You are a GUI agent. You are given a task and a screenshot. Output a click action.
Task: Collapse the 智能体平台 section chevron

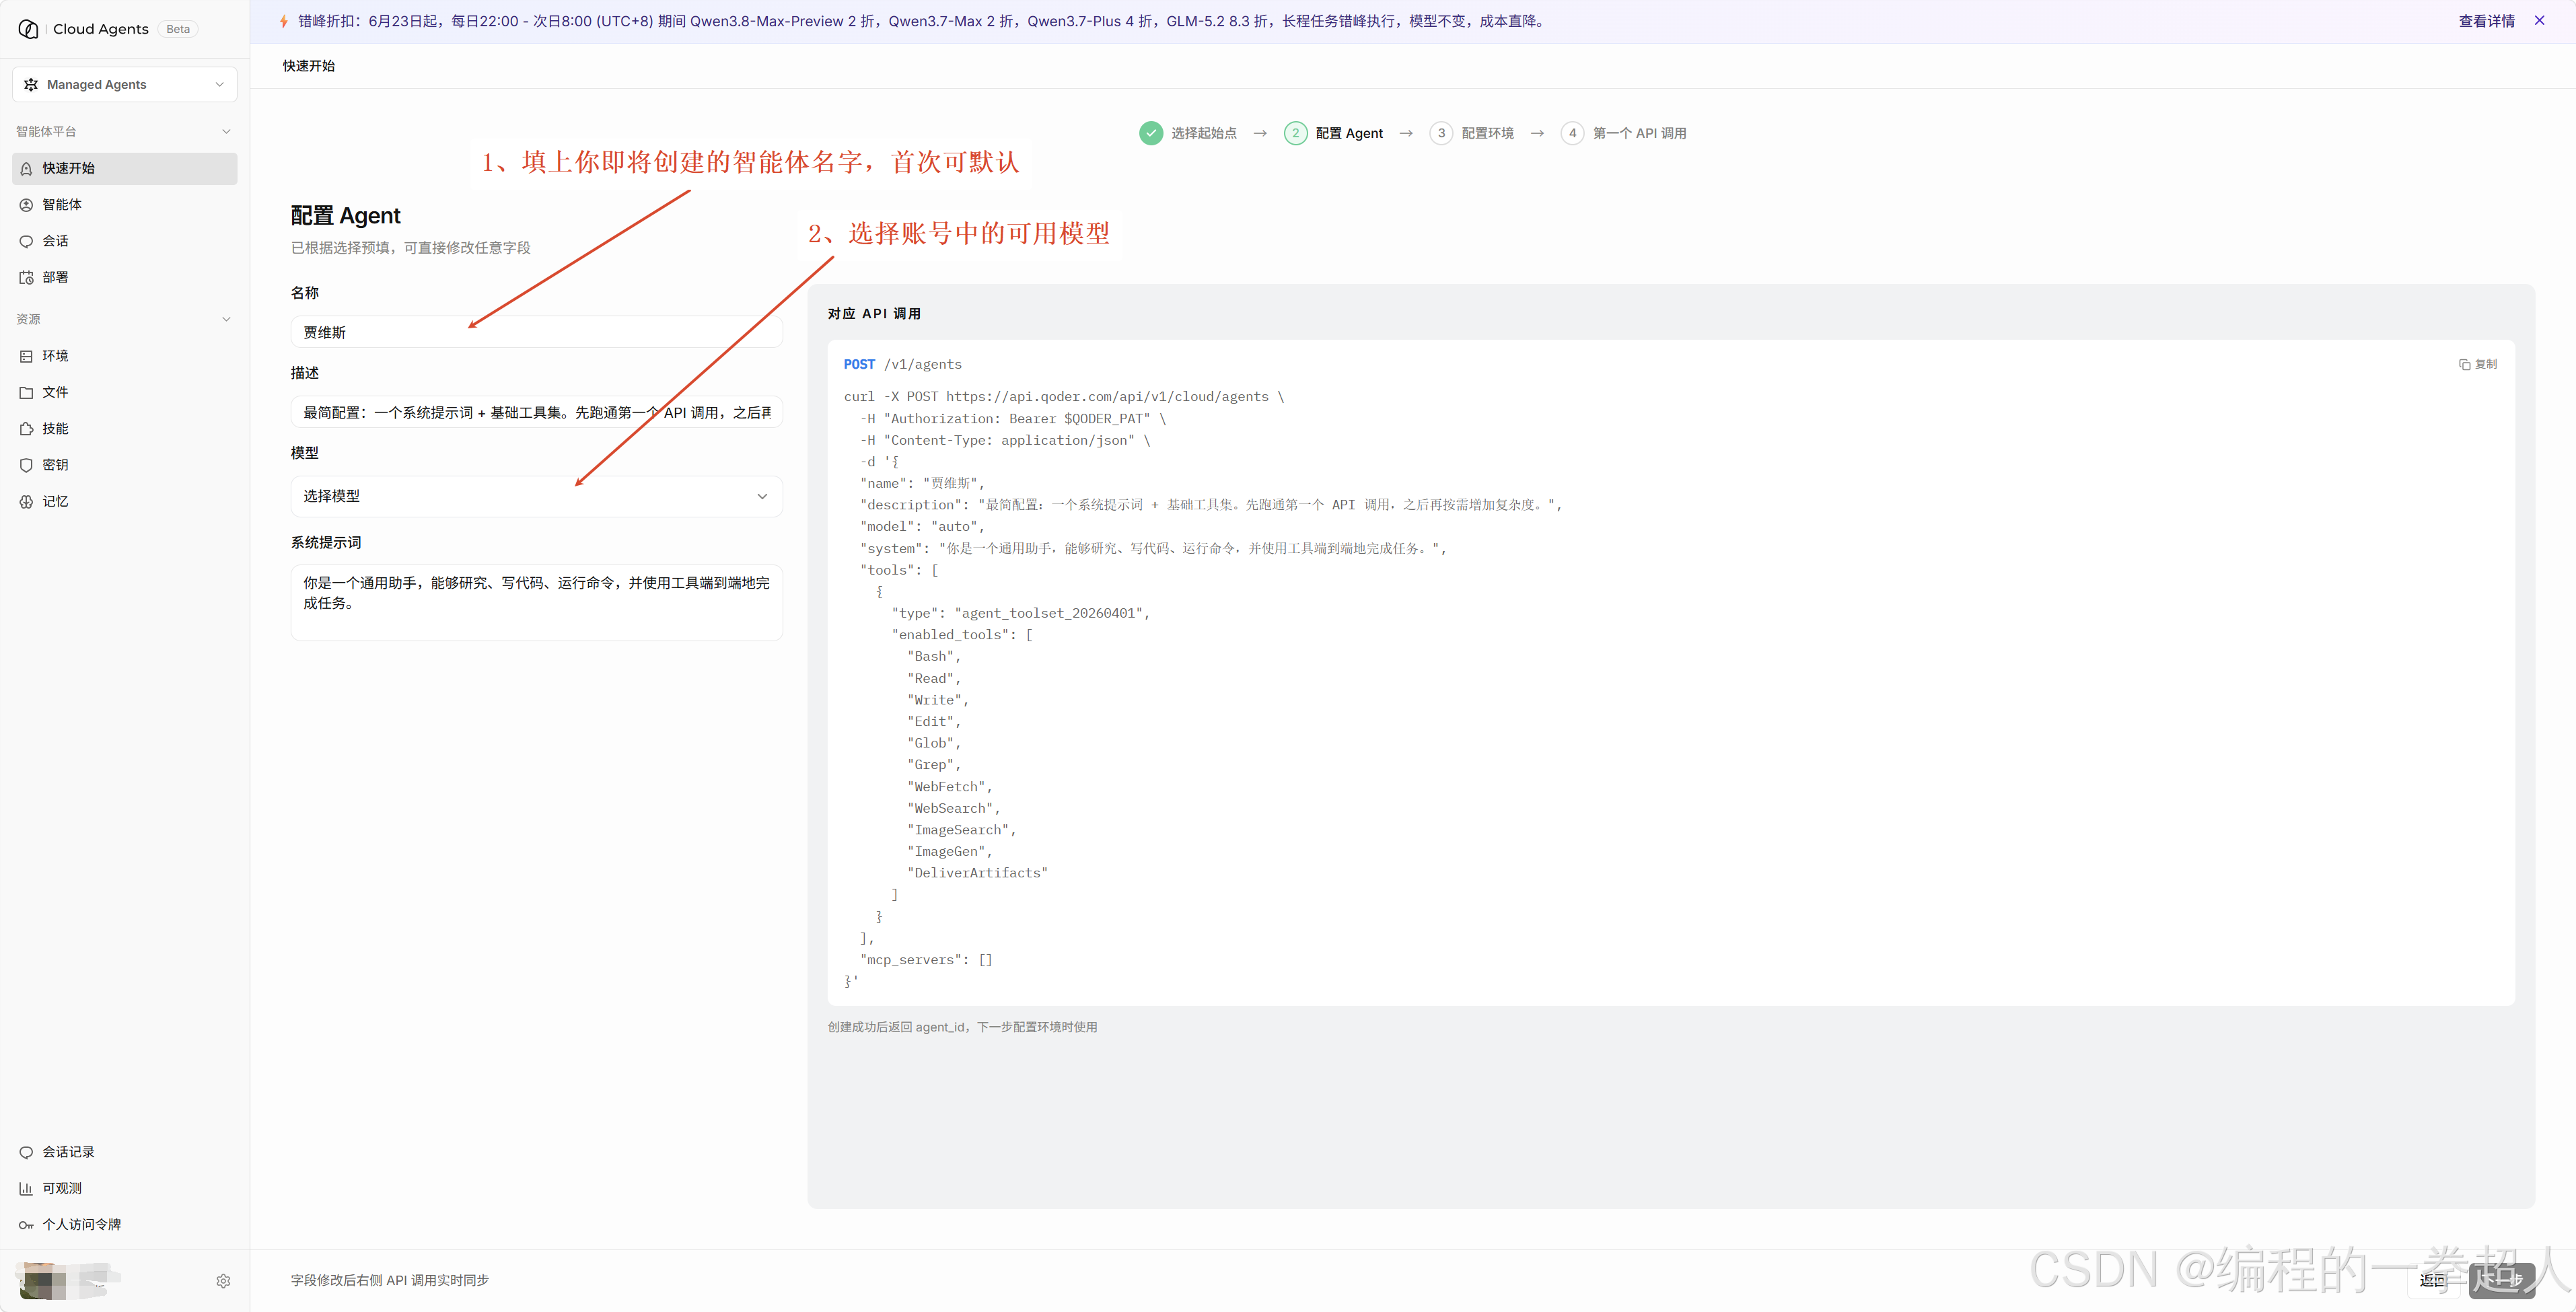[226, 132]
